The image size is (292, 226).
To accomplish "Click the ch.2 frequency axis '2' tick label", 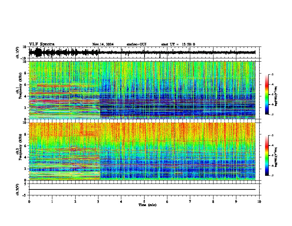I will pyautogui.click(x=25, y=169).
